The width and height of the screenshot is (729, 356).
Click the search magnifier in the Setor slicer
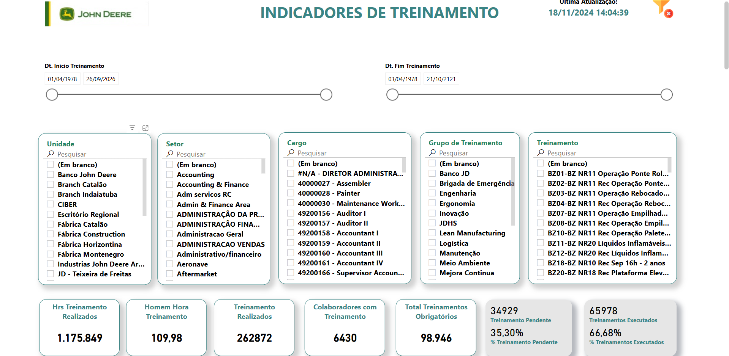(169, 154)
